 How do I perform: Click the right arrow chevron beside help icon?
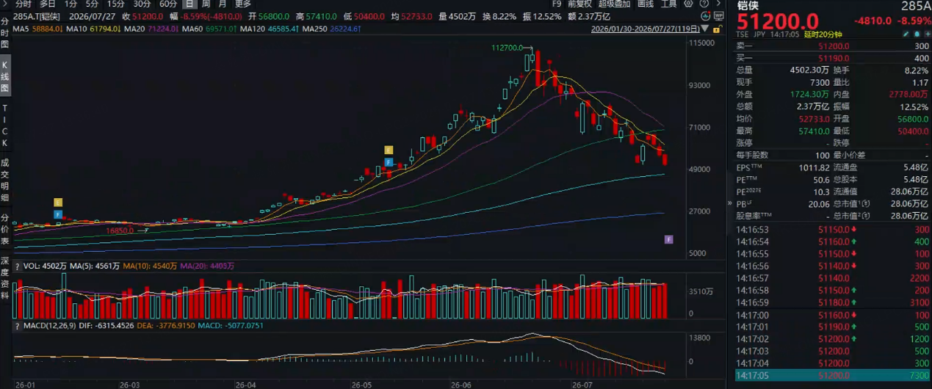(718, 4)
